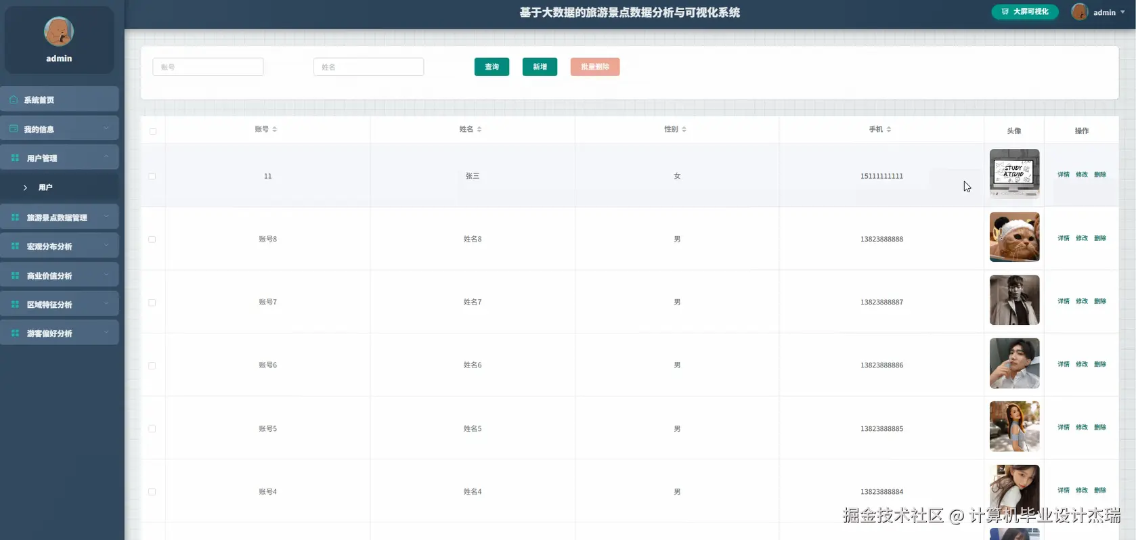This screenshot has height=540, width=1136.
Task: Open the avatar thumbnail of 账号7
Action: [1014, 300]
